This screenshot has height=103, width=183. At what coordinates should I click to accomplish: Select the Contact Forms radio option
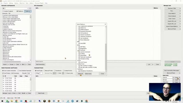63,71
